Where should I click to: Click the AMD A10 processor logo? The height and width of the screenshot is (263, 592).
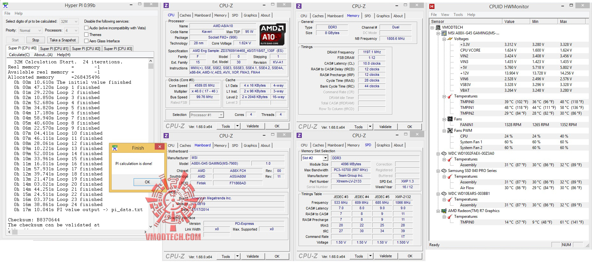273,35
